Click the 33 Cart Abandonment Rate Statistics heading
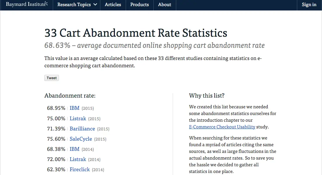The height and width of the screenshot is (175, 322). [136, 33]
